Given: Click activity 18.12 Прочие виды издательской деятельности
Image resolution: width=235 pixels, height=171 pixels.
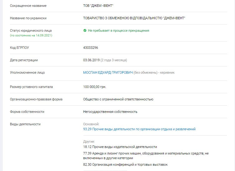Looking at the screenshot, I should point(120,147).
